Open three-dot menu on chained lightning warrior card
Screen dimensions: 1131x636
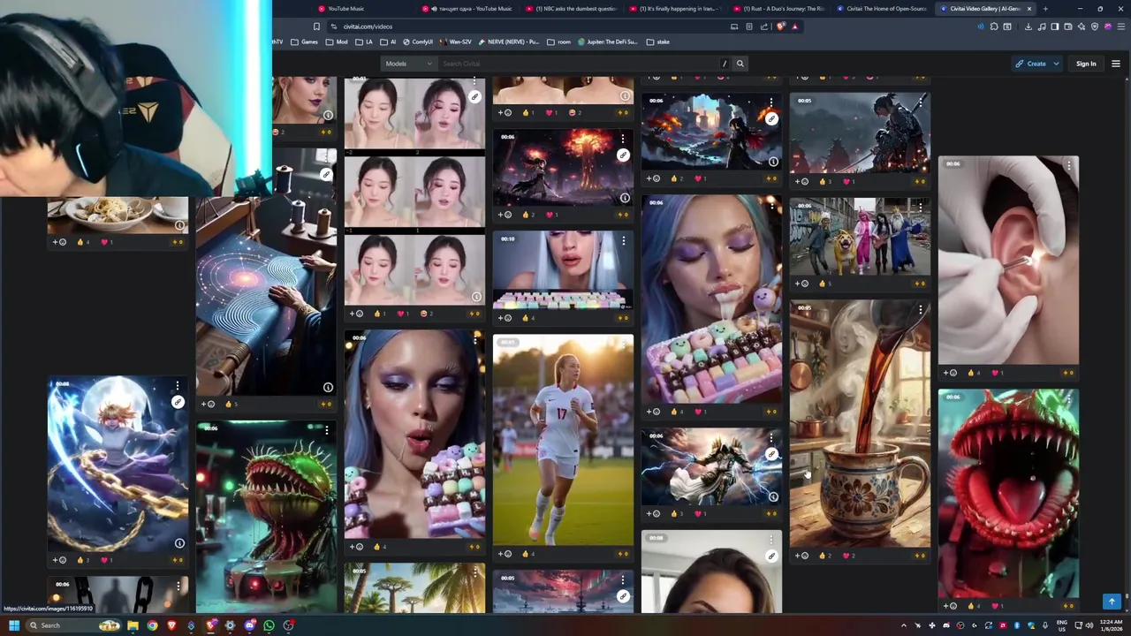click(178, 386)
